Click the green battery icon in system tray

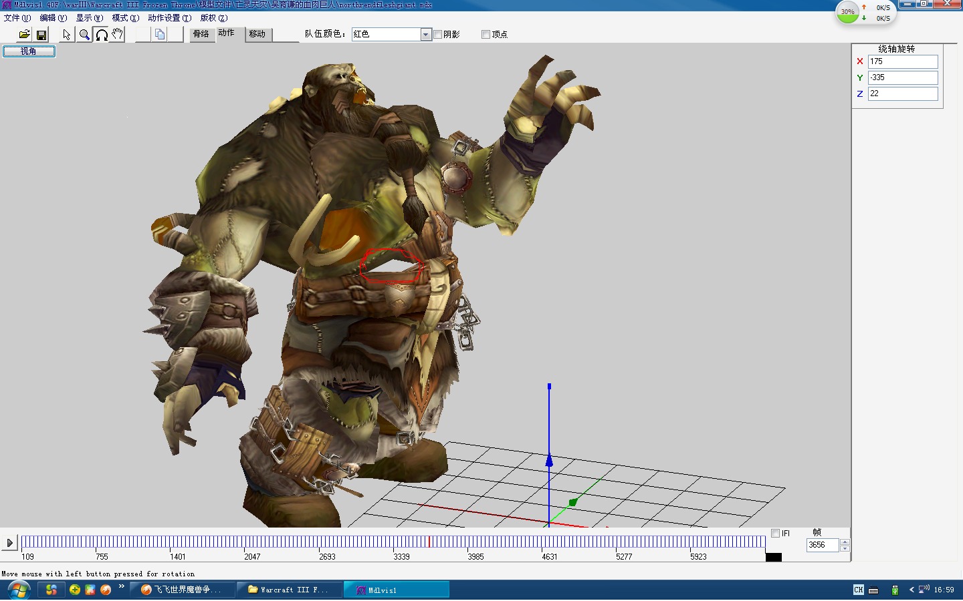click(x=895, y=590)
